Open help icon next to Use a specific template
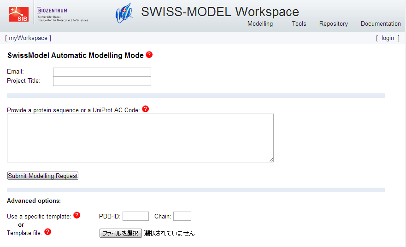This screenshot has height=247, width=406. [76, 215]
